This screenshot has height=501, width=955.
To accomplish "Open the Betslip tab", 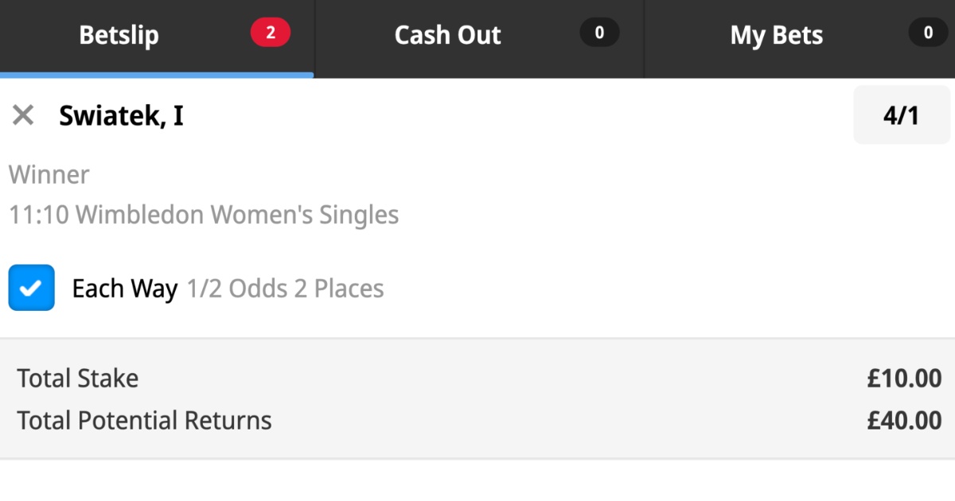I will (119, 36).
